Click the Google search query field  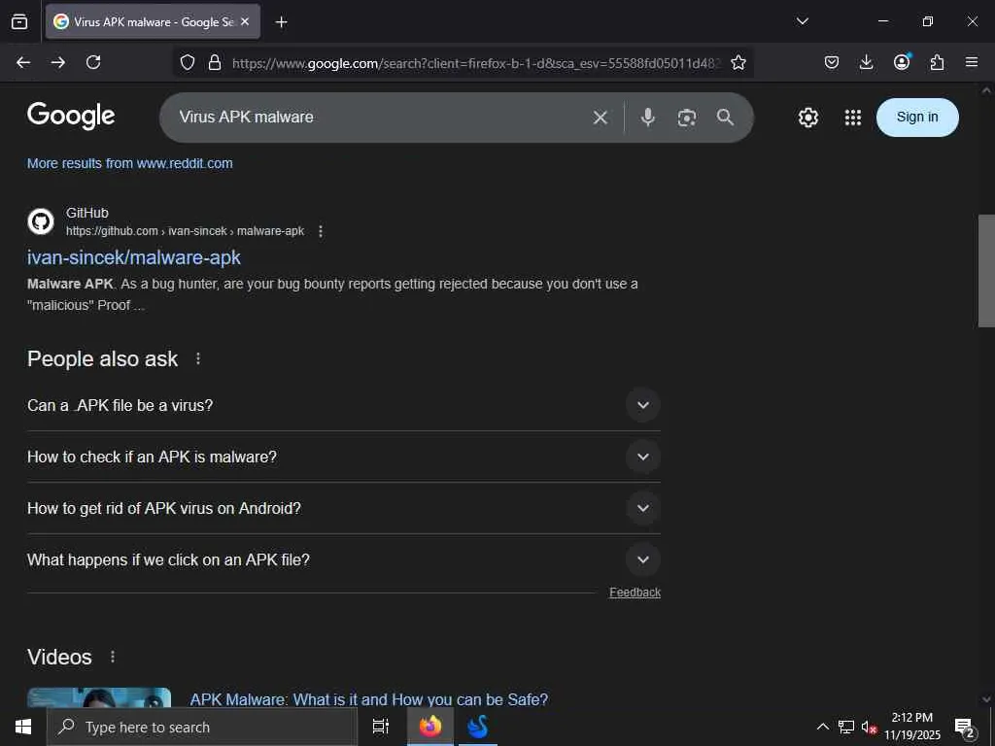381,118
